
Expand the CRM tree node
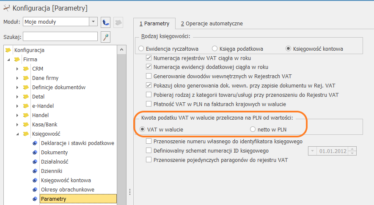[x=17, y=69]
